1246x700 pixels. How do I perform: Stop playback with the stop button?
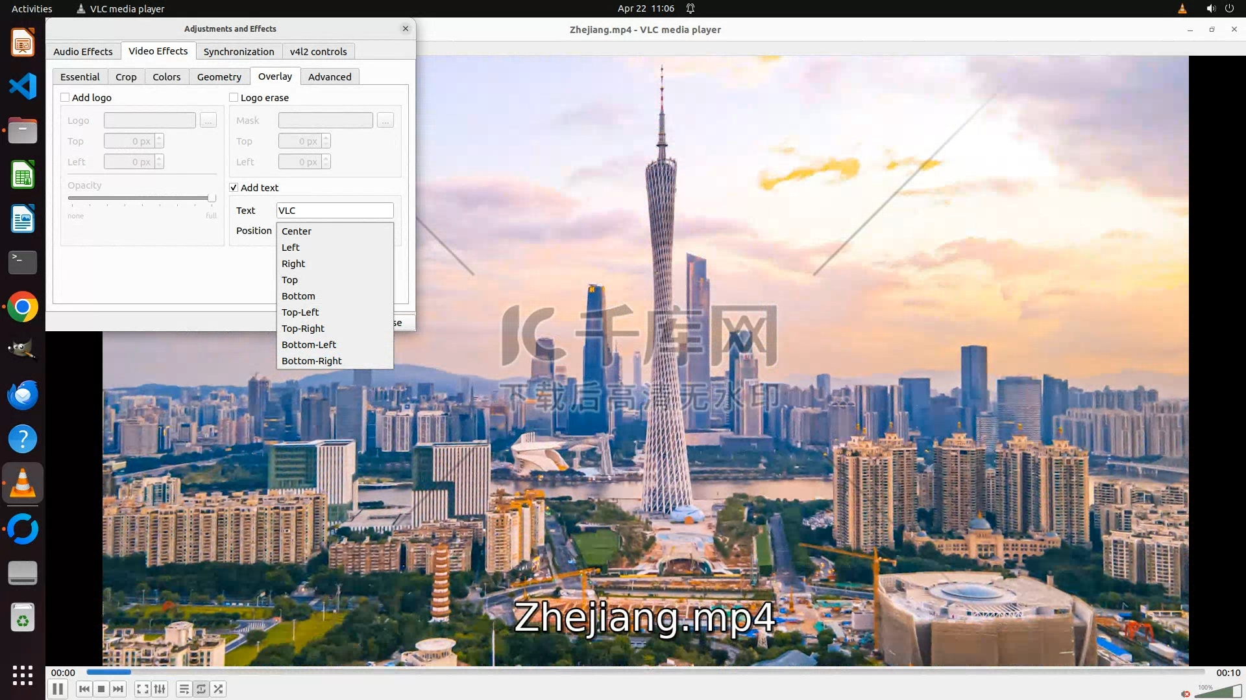(101, 689)
